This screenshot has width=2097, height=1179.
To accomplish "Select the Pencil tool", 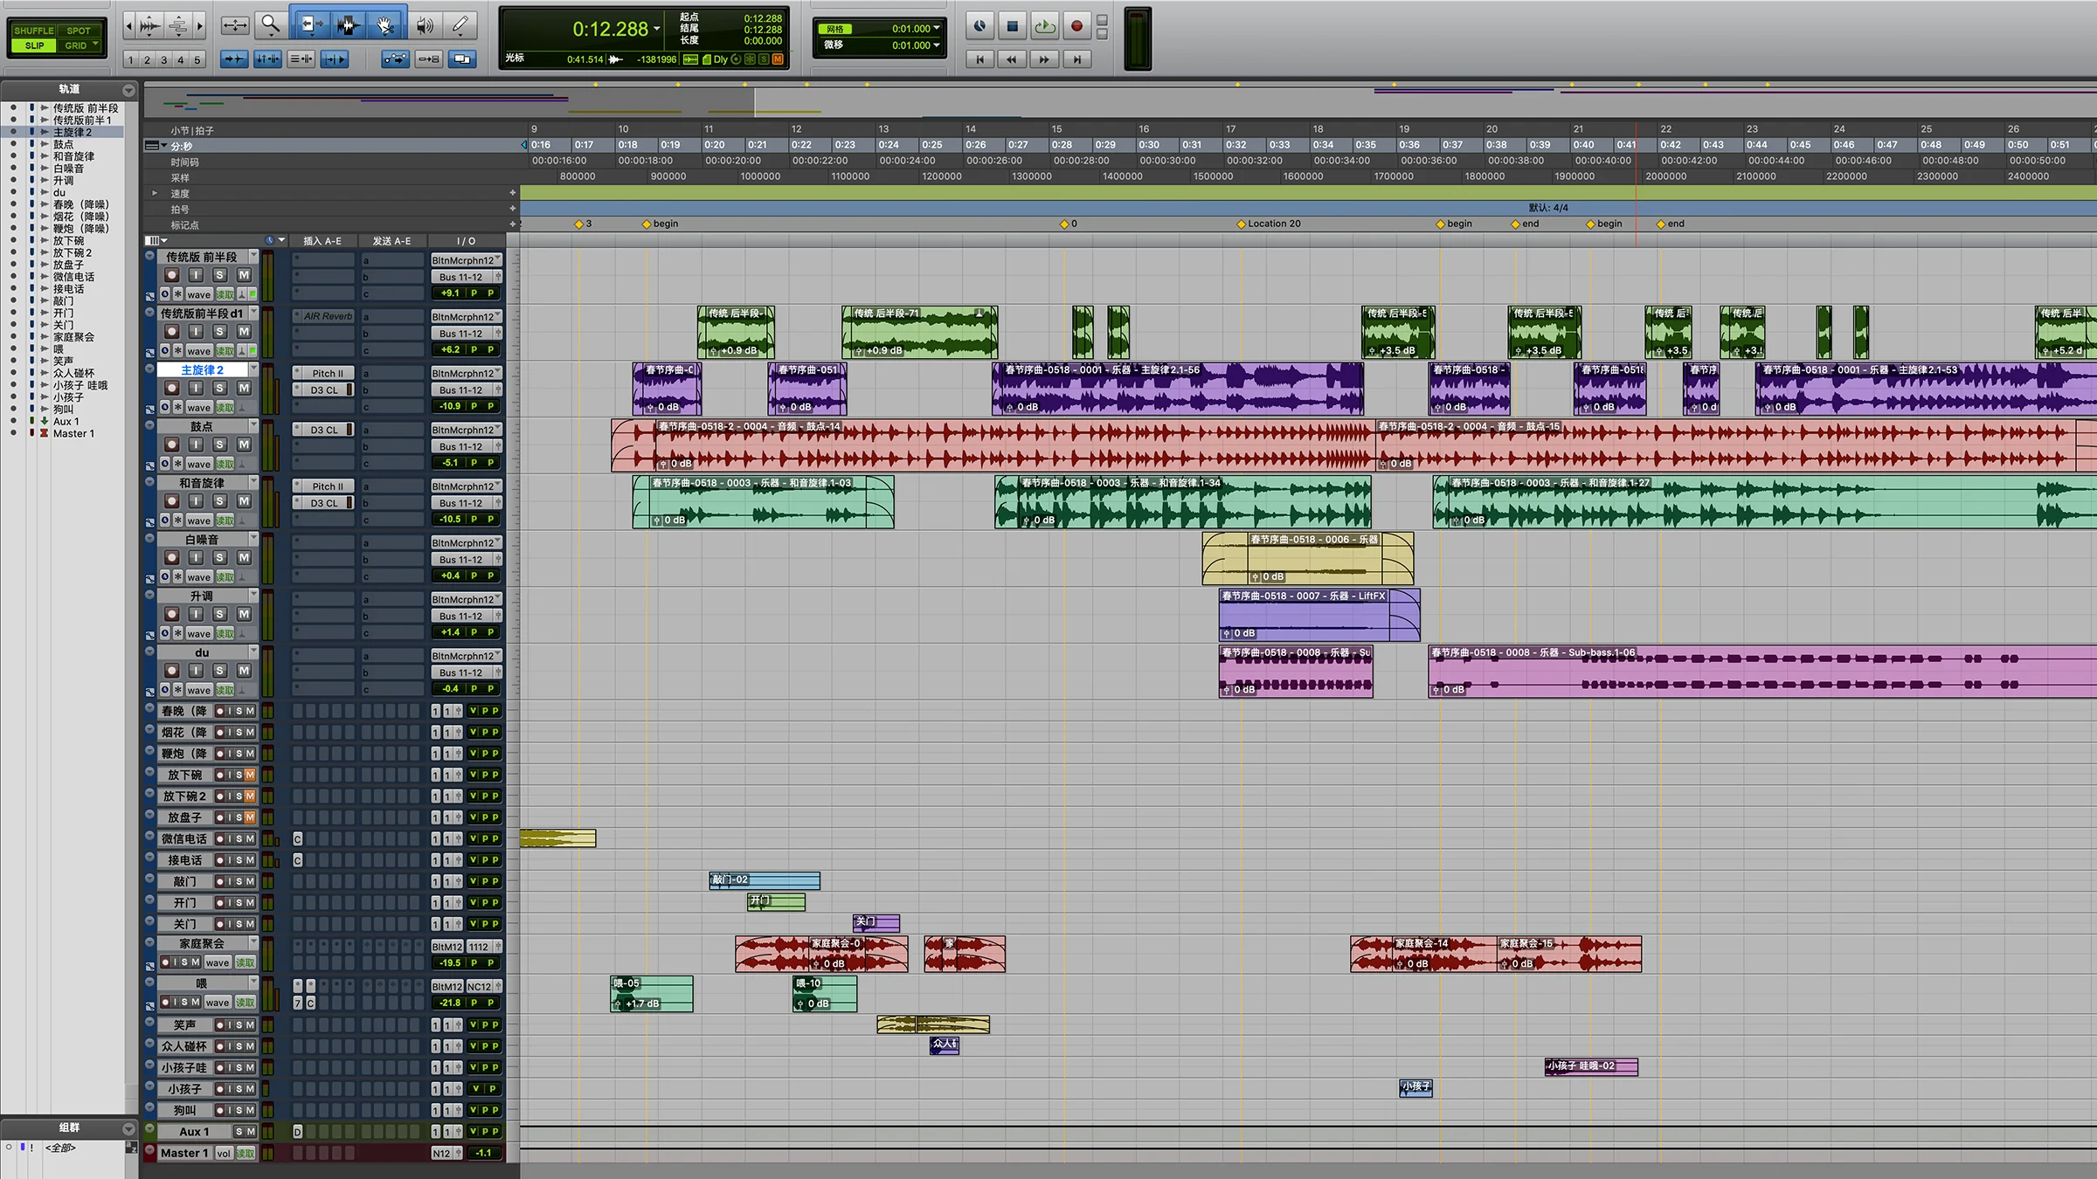I will [x=460, y=25].
